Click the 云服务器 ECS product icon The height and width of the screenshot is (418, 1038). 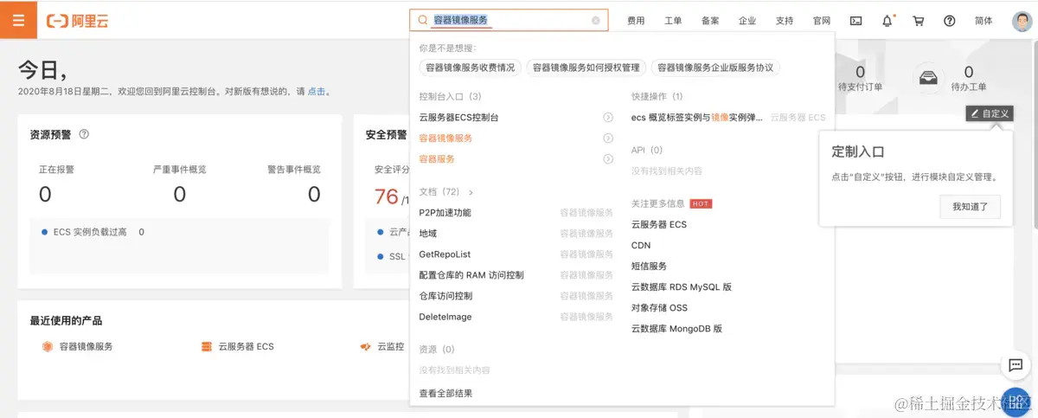pos(207,346)
